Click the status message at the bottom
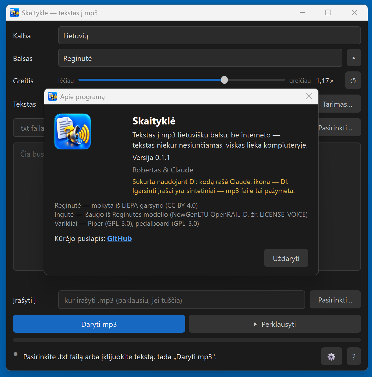The height and width of the screenshot is (377, 372). [x=120, y=357]
